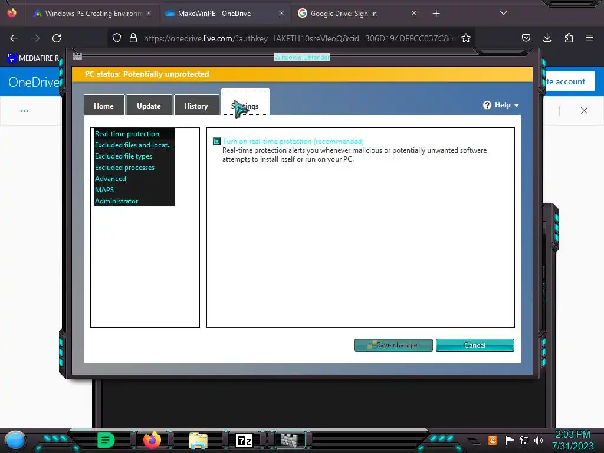
Task: Reload the current page
Action: (57, 38)
